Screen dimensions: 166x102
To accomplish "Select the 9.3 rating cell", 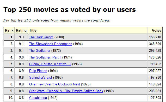I will click(x=21, y=37).
